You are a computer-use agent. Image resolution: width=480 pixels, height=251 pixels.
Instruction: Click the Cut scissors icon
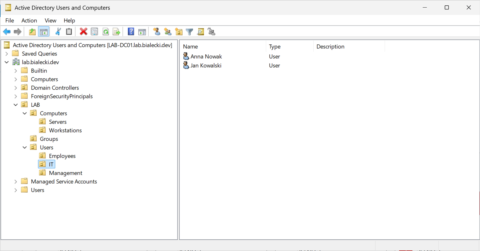(58, 32)
